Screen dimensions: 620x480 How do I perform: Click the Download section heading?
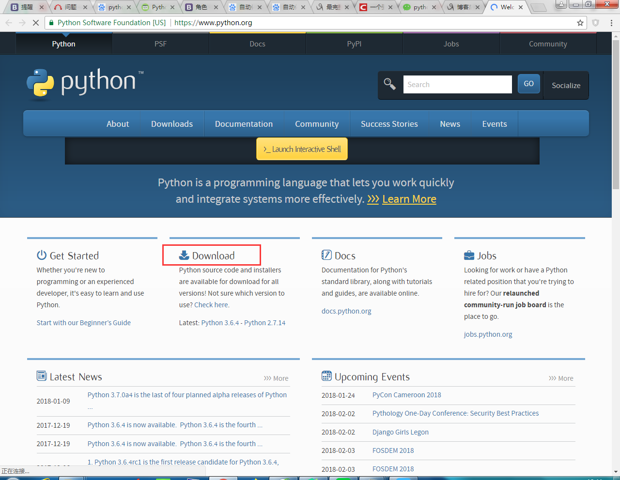pos(214,255)
